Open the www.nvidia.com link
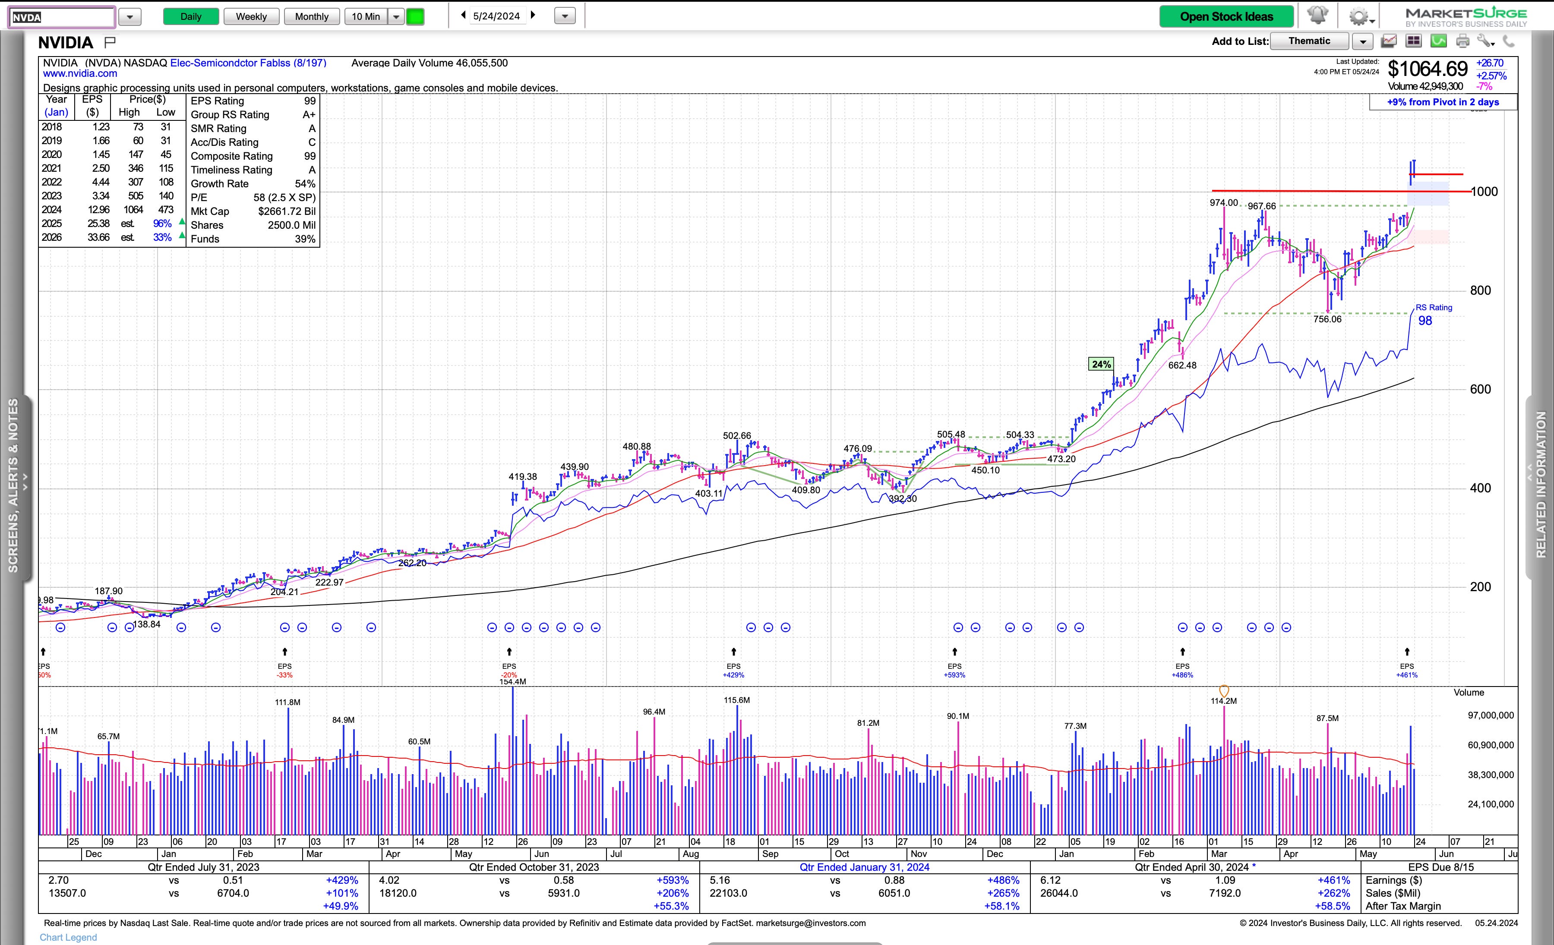 (x=79, y=74)
